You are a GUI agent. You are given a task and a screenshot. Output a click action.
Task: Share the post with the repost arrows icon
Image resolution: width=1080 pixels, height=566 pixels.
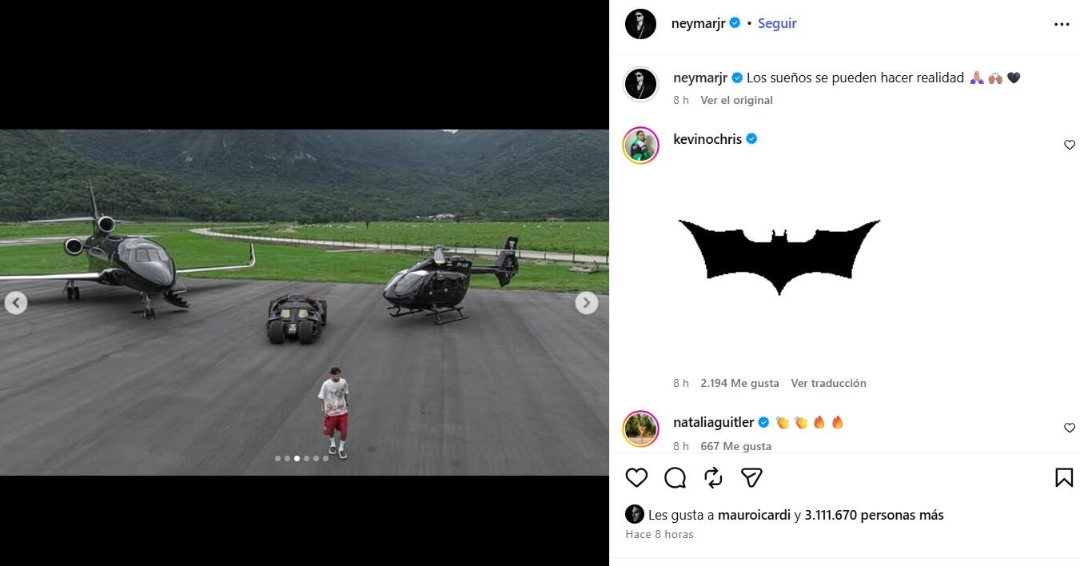712,477
